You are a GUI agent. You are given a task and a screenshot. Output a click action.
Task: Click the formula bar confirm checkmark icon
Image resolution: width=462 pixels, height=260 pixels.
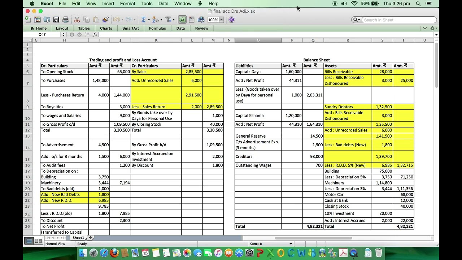[79, 35]
